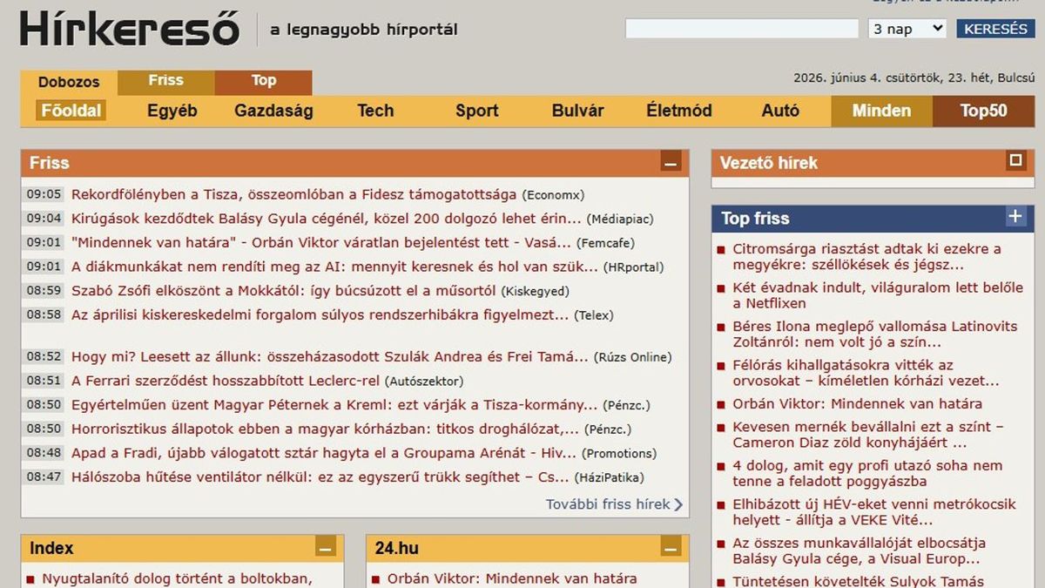Open A Ferrari szerződést hosszabbított headline
The width and height of the screenshot is (1045, 588).
[226, 381]
